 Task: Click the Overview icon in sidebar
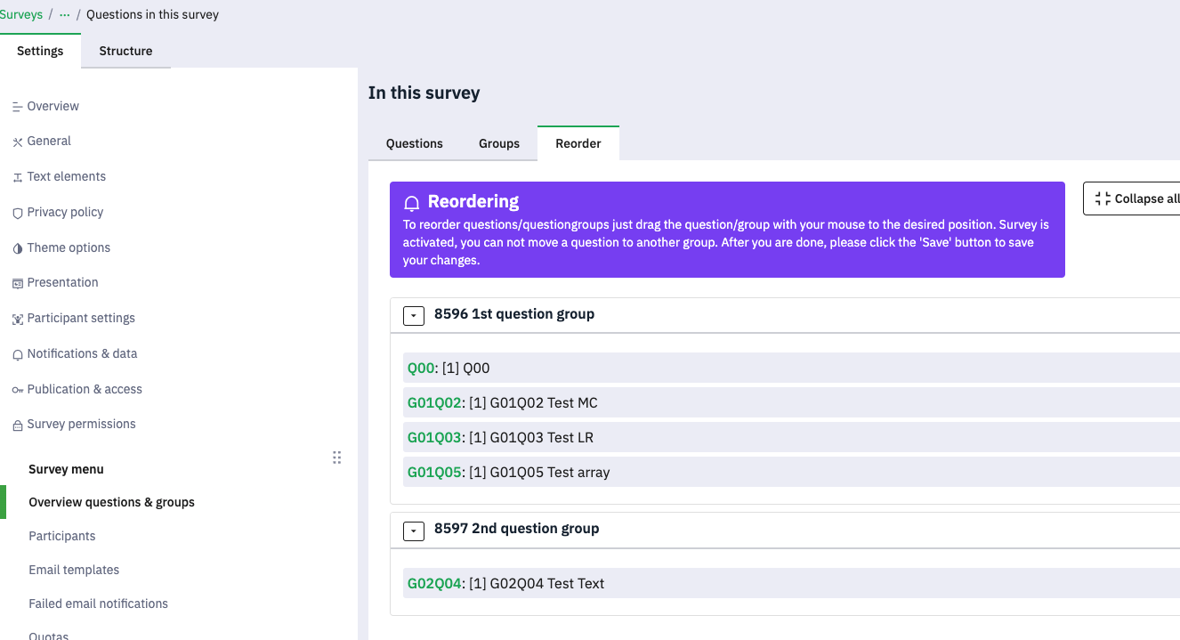[x=17, y=107]
